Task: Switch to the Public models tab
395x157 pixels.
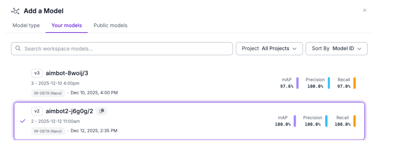Action: pos(110,26)
